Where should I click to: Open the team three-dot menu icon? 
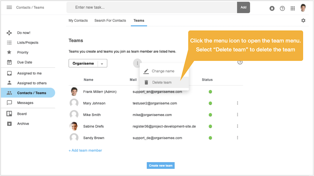(x=137, y=63)
